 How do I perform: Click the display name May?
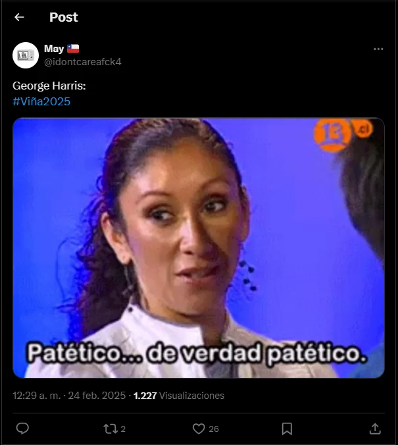click(x=54, y=49)
